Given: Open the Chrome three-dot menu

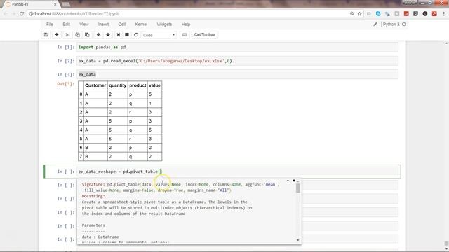Looking at the screenshot, I should coord(444,14).
